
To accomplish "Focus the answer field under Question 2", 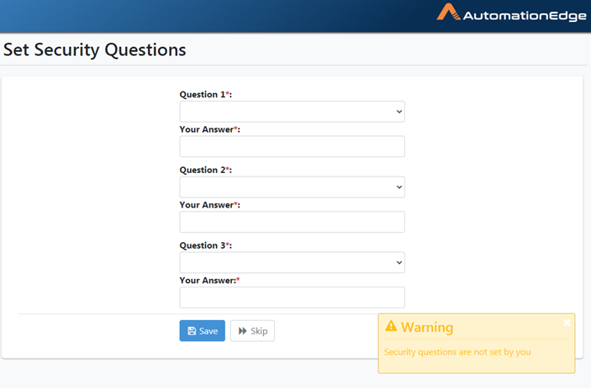I will [x=292, y=222].
